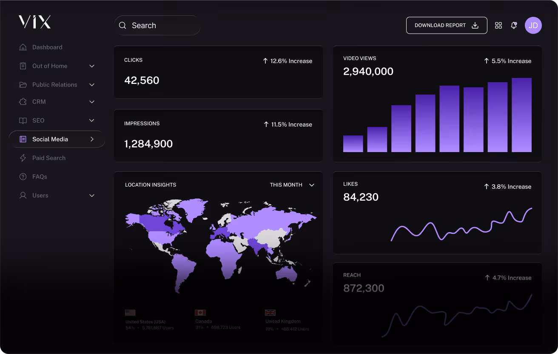This screenshot has width=558, height=354.
Task: Click the United States flag
Action: click(x=130, y=312)
